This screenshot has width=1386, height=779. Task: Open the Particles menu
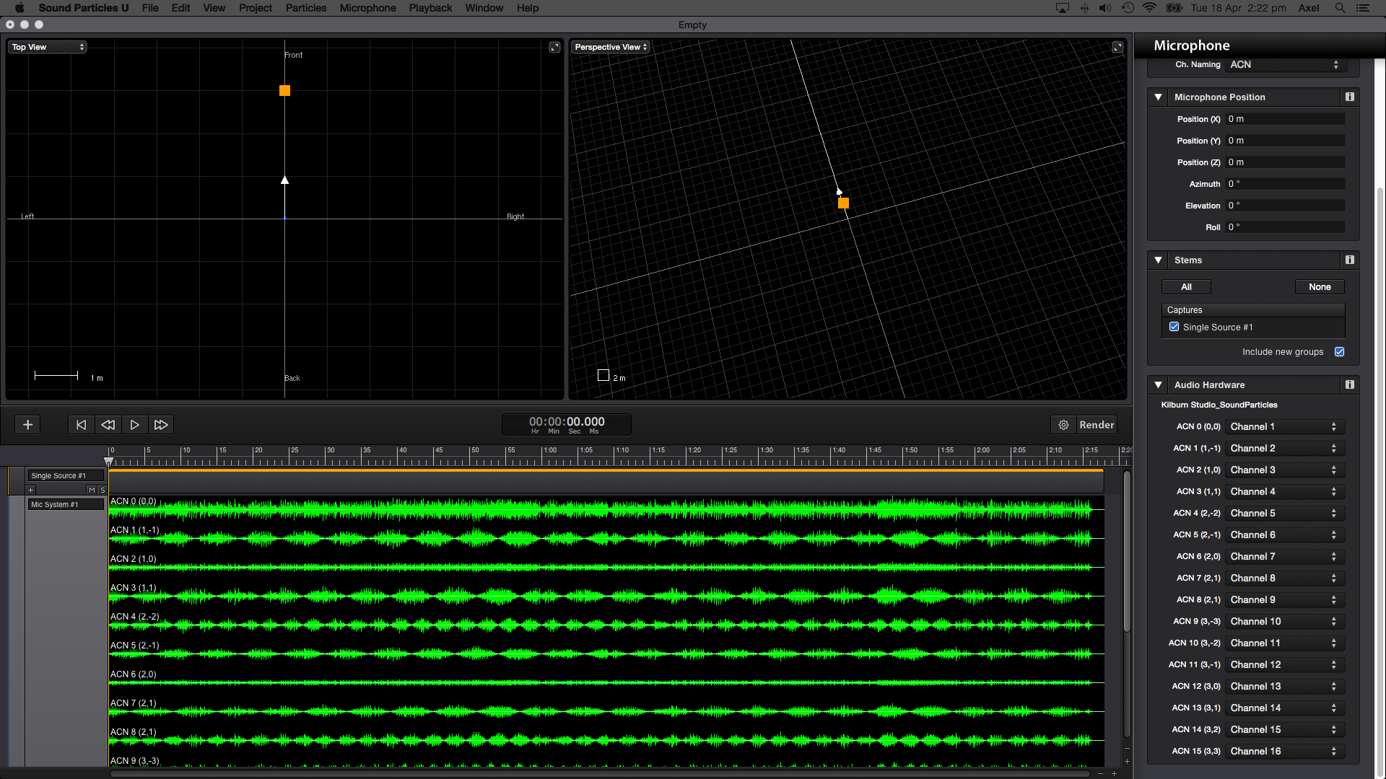tap(306, 8)
